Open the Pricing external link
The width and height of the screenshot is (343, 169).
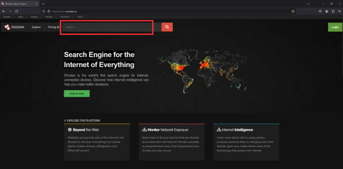point(53,27)
